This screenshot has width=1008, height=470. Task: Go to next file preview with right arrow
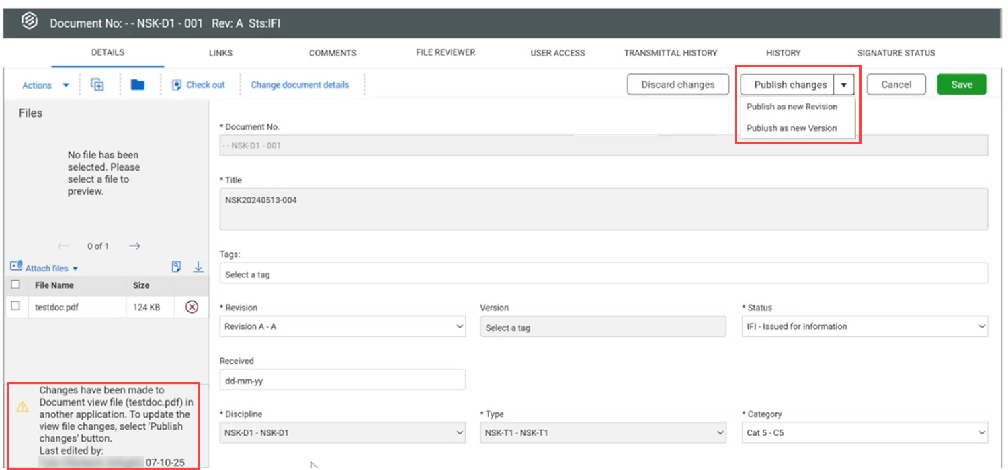coord(134,246)
